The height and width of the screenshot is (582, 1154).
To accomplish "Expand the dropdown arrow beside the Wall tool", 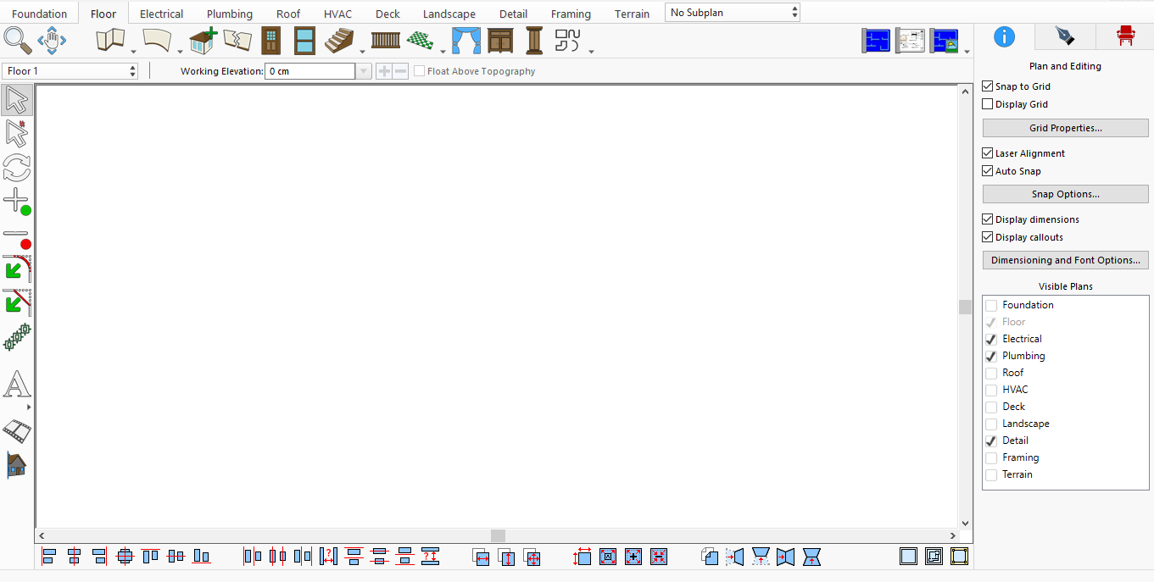I will coord(133,51).
